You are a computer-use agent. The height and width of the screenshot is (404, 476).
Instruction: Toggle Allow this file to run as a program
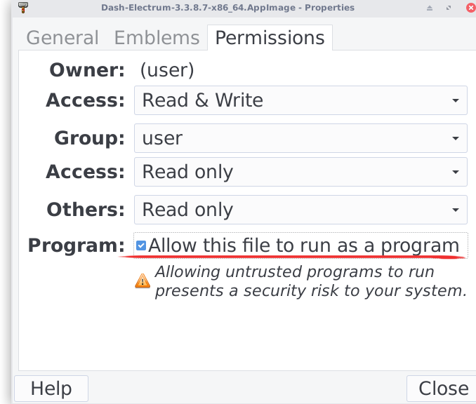point(141,245)
